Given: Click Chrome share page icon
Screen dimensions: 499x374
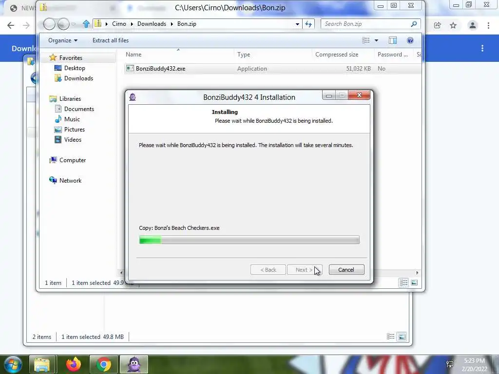Looking at the screenshot, I should (x=438, y=25).
